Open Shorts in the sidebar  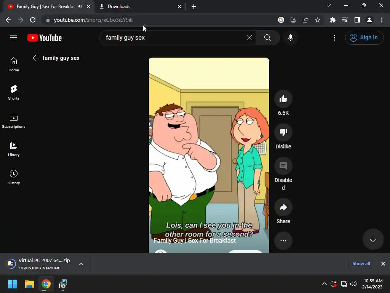point(14,93)
